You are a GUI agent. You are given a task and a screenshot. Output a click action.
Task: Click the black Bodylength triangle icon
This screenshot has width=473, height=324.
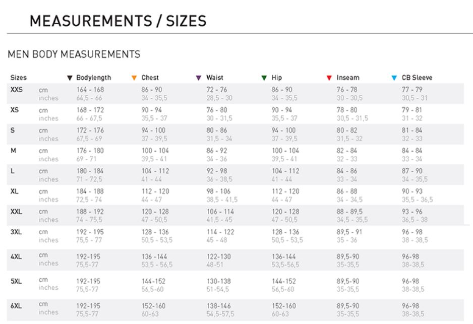70,78
